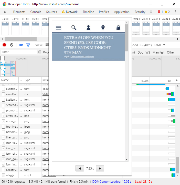
Task: Click the shopping bag icon in the preview
Action: point(118,28)
